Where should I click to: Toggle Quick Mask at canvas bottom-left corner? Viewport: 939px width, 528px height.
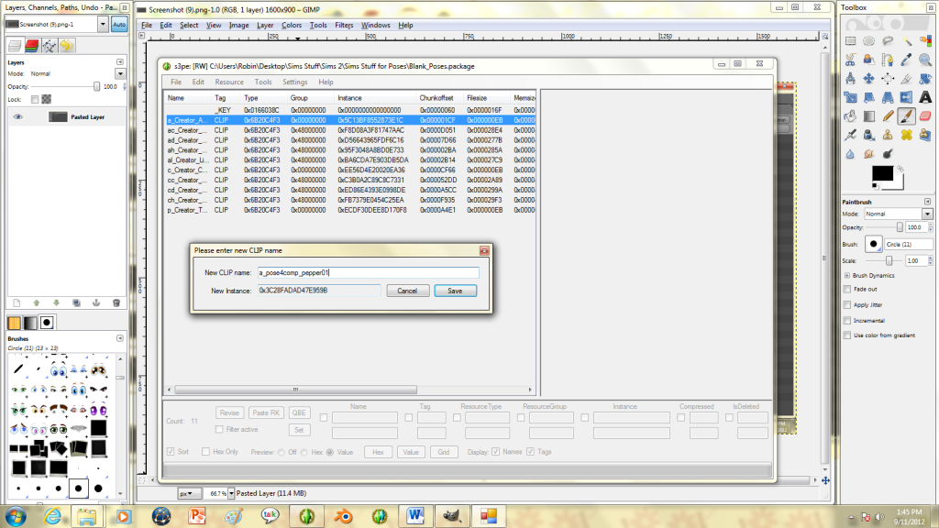click(x=141, y=479)
